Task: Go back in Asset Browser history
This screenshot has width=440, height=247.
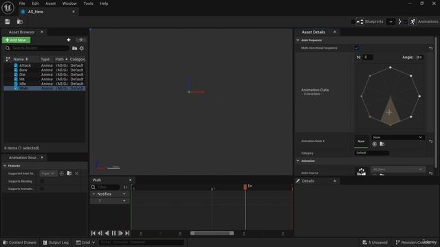Action: [x=69, y=40]
